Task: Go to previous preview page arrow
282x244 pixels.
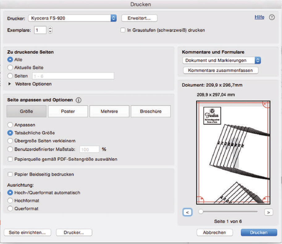Action: pos(187,212)
